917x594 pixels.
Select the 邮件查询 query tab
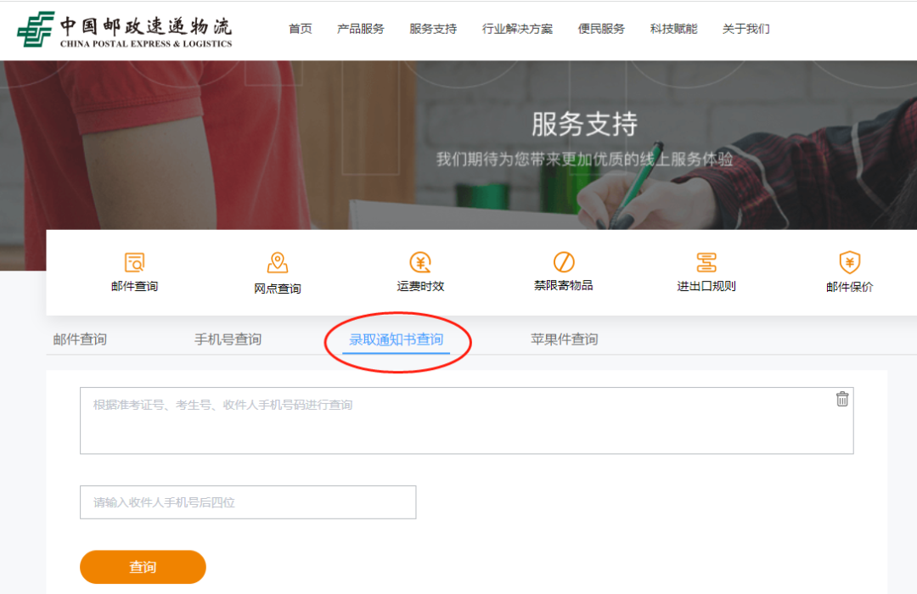pyautogui.click(x=79, y=339)
